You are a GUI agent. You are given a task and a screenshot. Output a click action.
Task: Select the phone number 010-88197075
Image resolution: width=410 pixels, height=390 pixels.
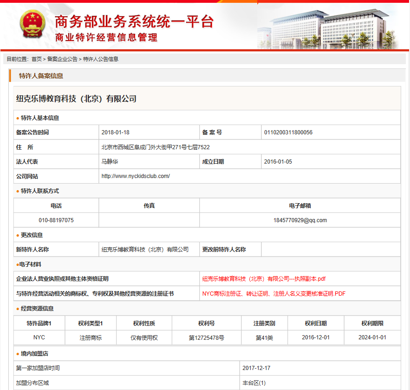pyautogui.click(x=56, y=220)
